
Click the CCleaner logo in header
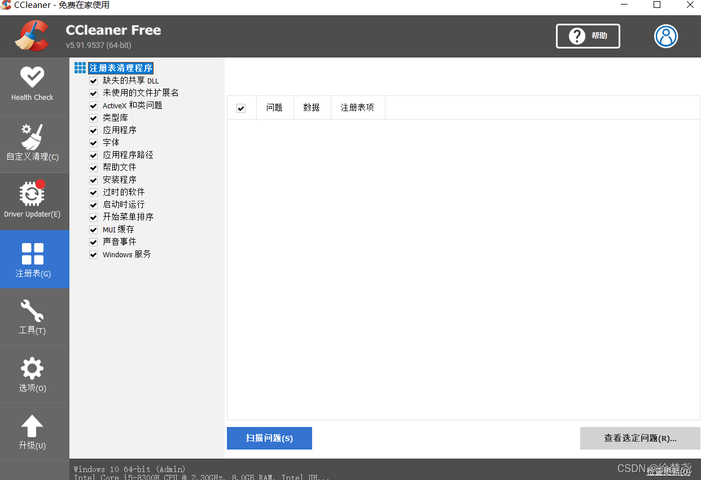pyautogui.click(x=32, y=36)
